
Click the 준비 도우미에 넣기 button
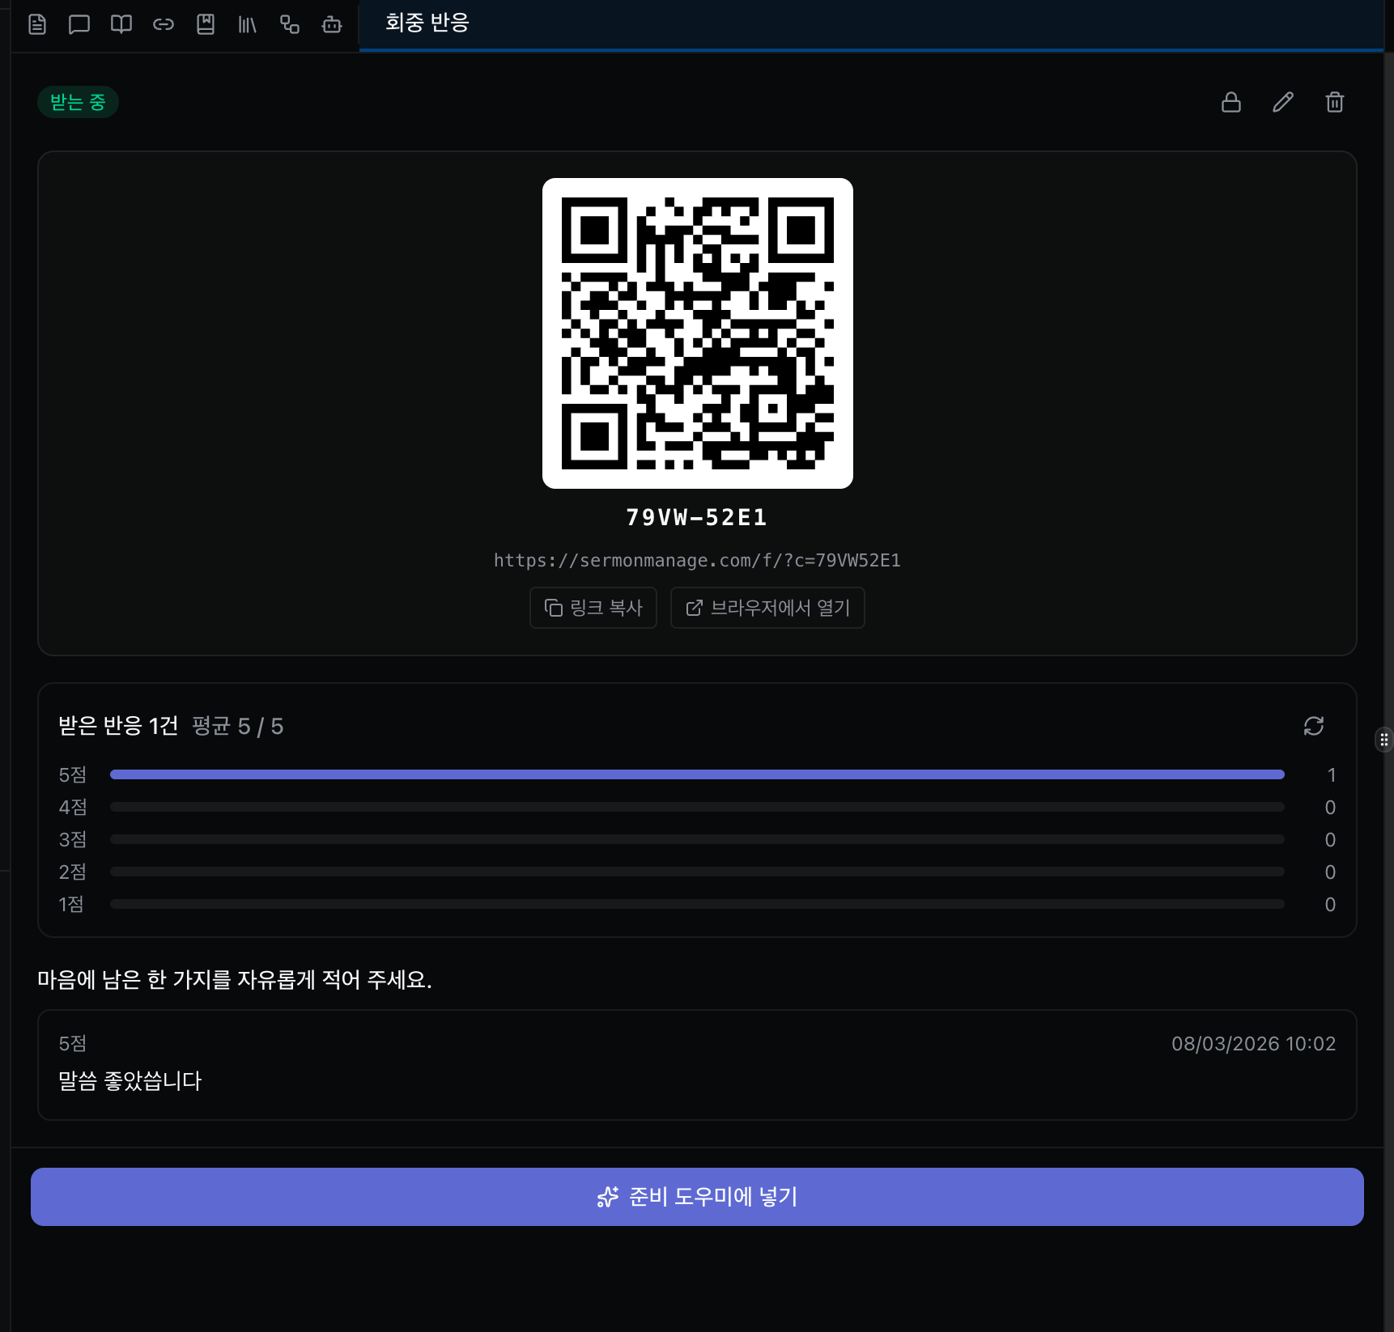point(697,1197)
